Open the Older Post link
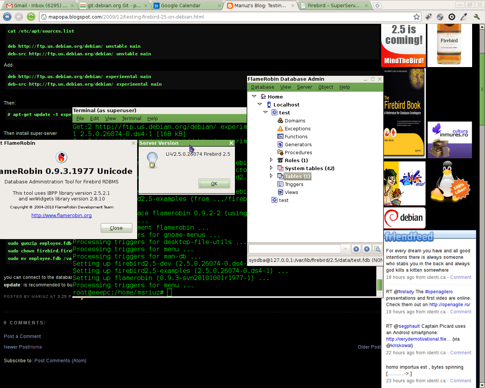The width and height of the screenshot is (485, 388). click(369, 347)
